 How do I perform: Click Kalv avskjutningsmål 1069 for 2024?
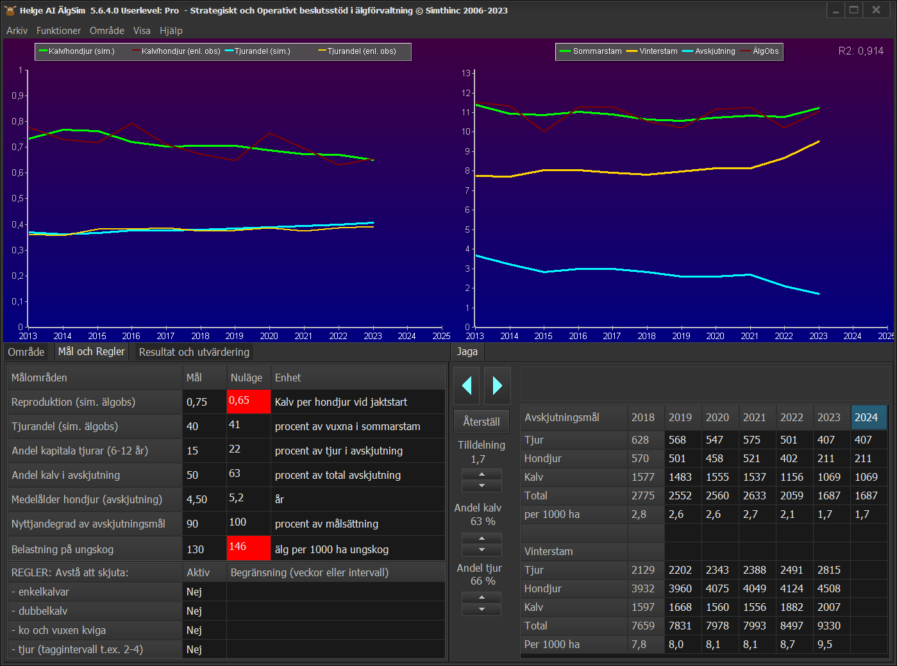(x=869, y=477)
